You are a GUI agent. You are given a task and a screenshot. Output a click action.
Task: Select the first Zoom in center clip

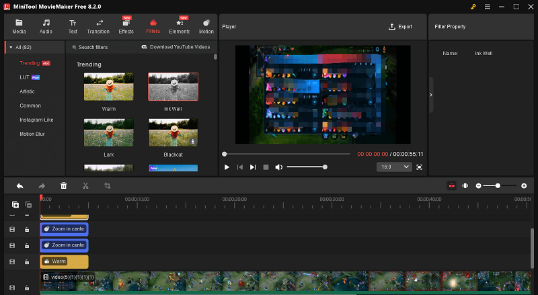pos(64,229)
